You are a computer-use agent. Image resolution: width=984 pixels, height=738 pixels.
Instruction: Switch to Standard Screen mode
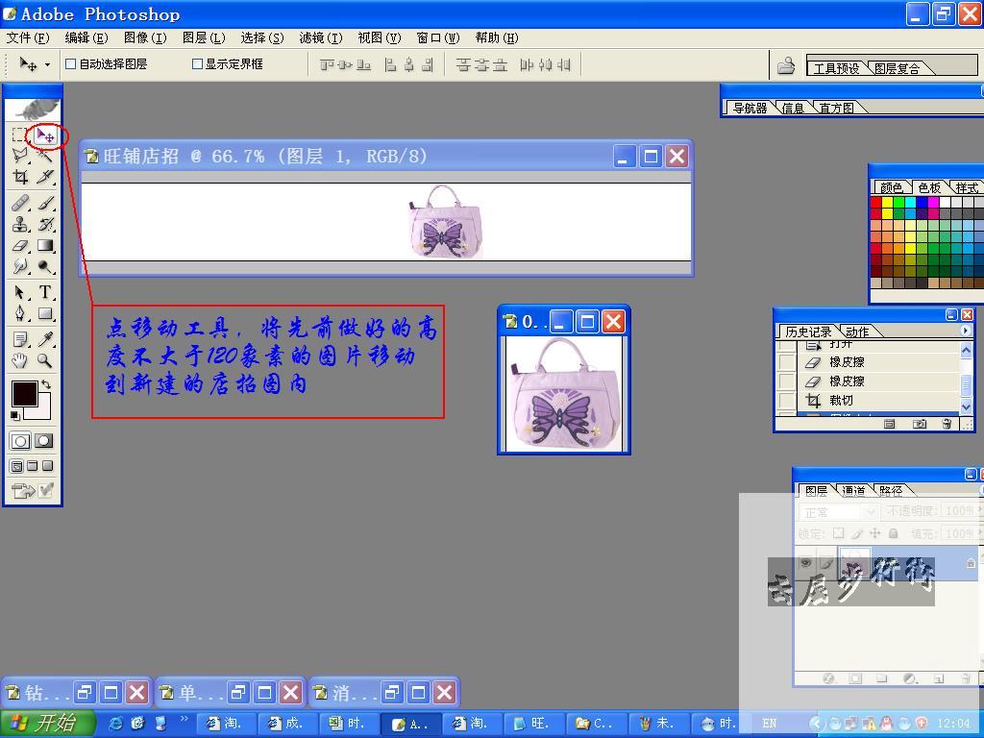click(17, 466)
